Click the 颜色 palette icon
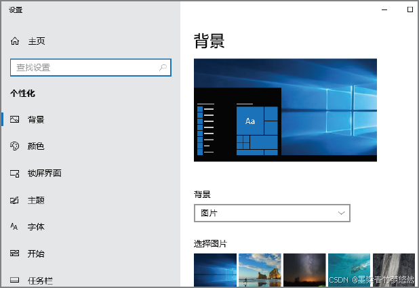The width and height of the screenshot is (419, 288). coord(15,146)
